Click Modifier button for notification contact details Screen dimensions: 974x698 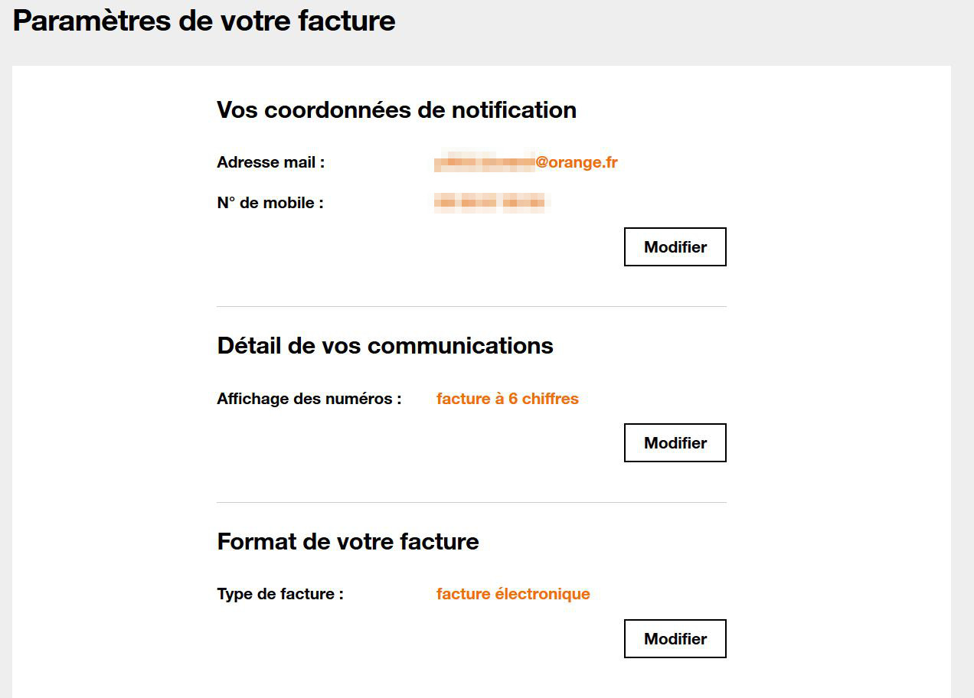(675, 247)
